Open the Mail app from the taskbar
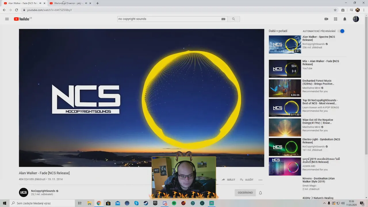 tap(118, 203)
